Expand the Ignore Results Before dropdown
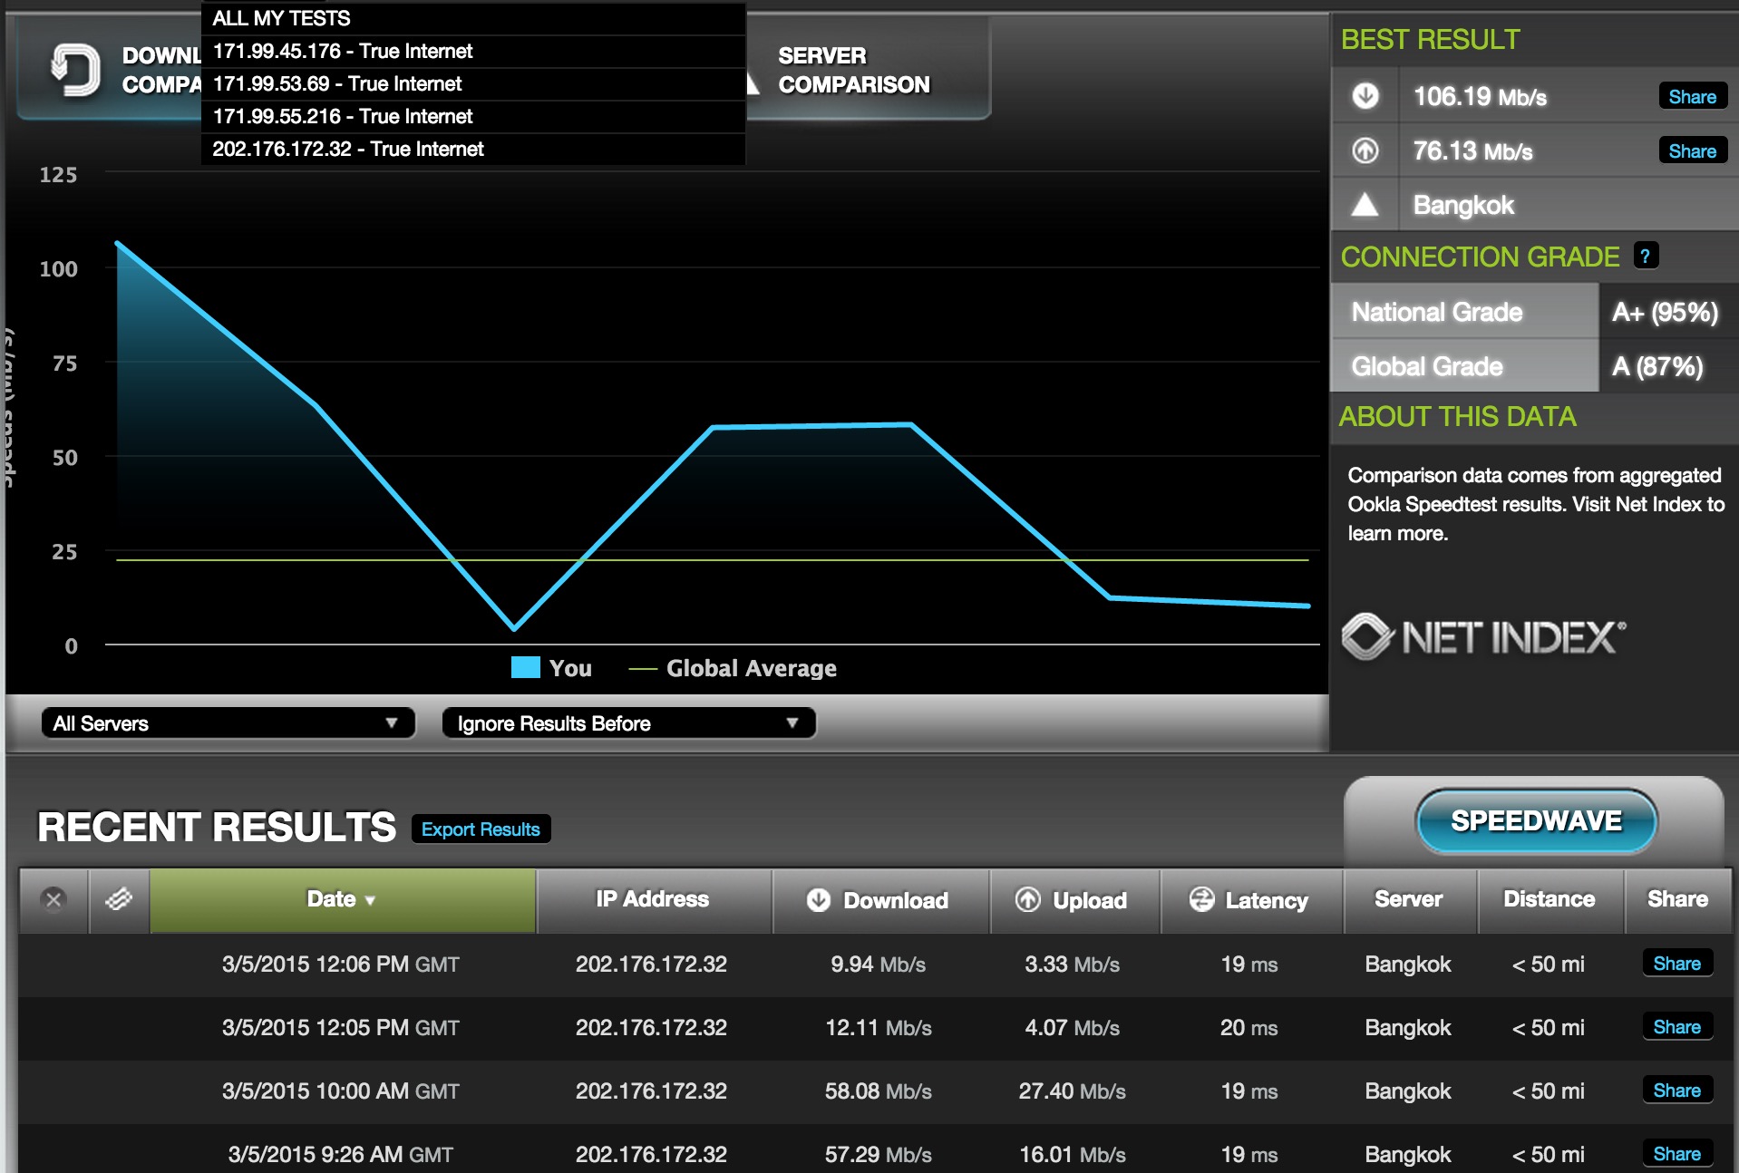 point(628,723)
